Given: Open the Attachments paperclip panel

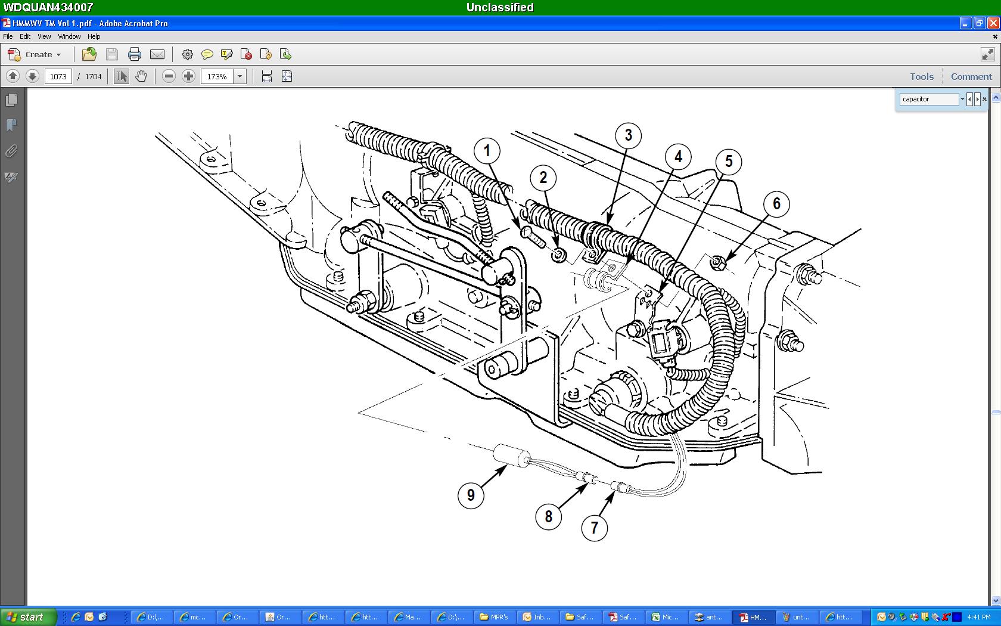Looking at the screenshot, I should (x=11, y=151).
